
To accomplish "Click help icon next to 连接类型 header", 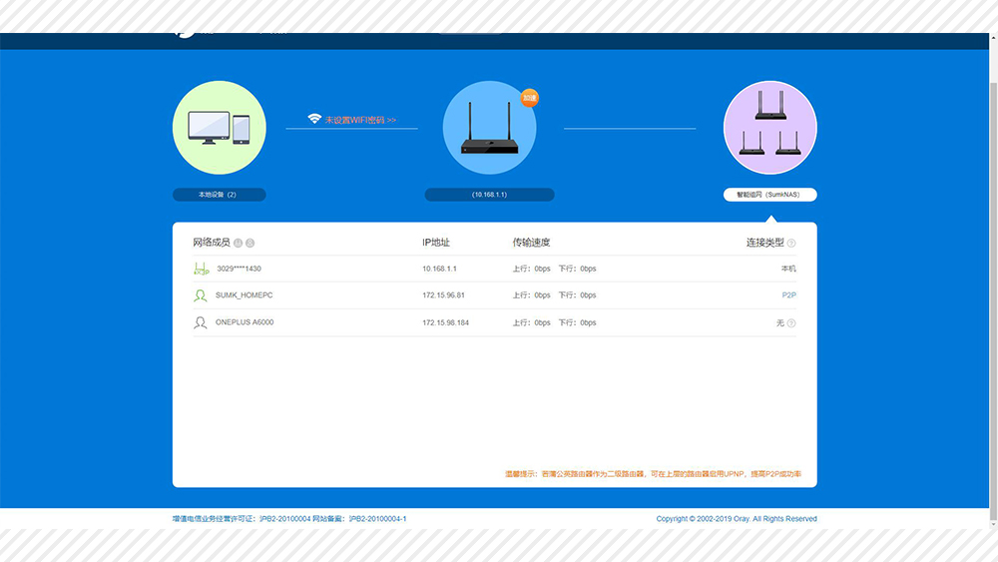I will point(791,243).
